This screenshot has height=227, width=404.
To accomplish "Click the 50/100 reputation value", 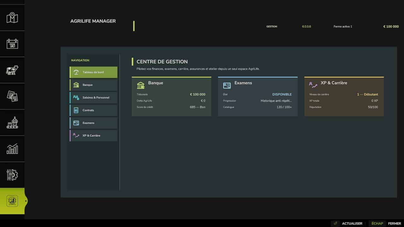I will 373,107.
